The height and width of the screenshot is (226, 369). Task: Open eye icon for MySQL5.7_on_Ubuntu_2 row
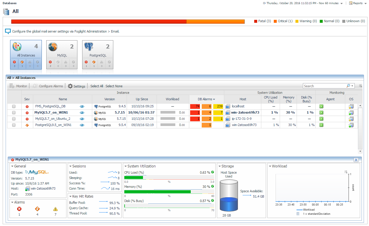coord(82,119)
